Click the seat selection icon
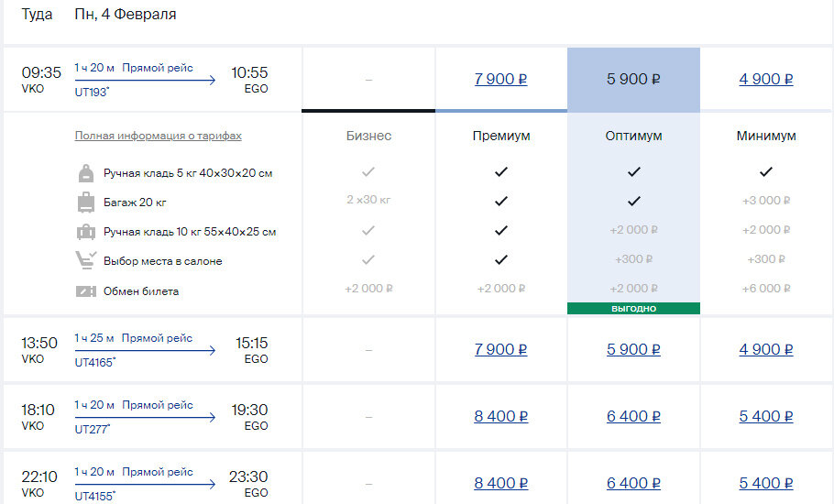 point(86,261)
